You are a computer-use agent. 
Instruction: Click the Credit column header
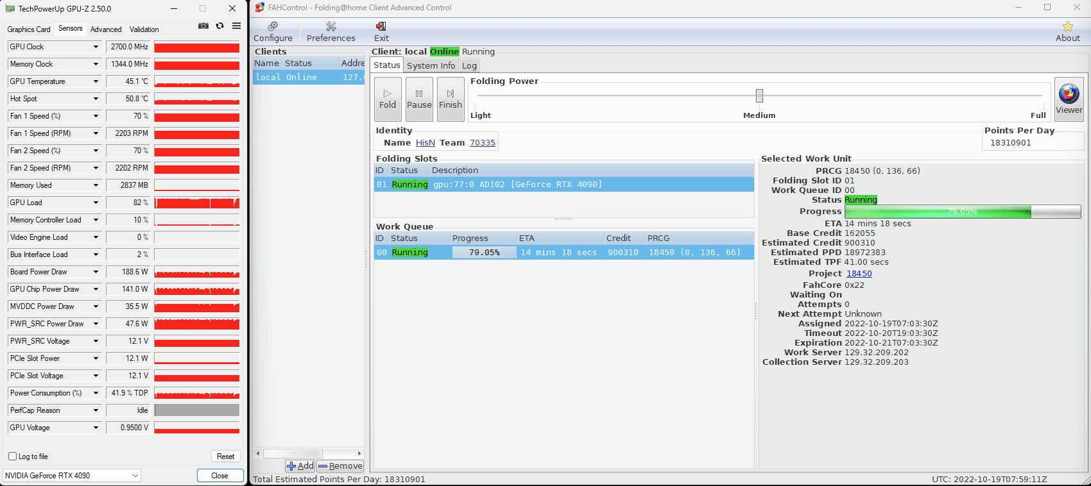(624, 239)
